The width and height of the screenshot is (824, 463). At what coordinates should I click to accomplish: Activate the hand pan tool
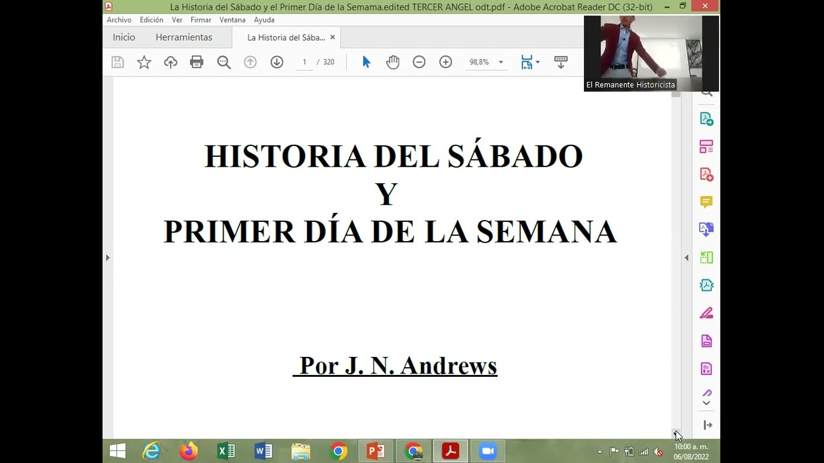tap(393, 62)
